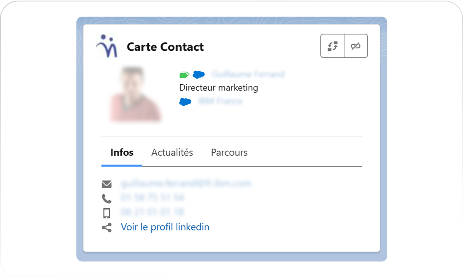Click the Salesforce cloud icon next to company name
Image resolution: width=463 pixels, height=277 pixels.
point(185,102)
